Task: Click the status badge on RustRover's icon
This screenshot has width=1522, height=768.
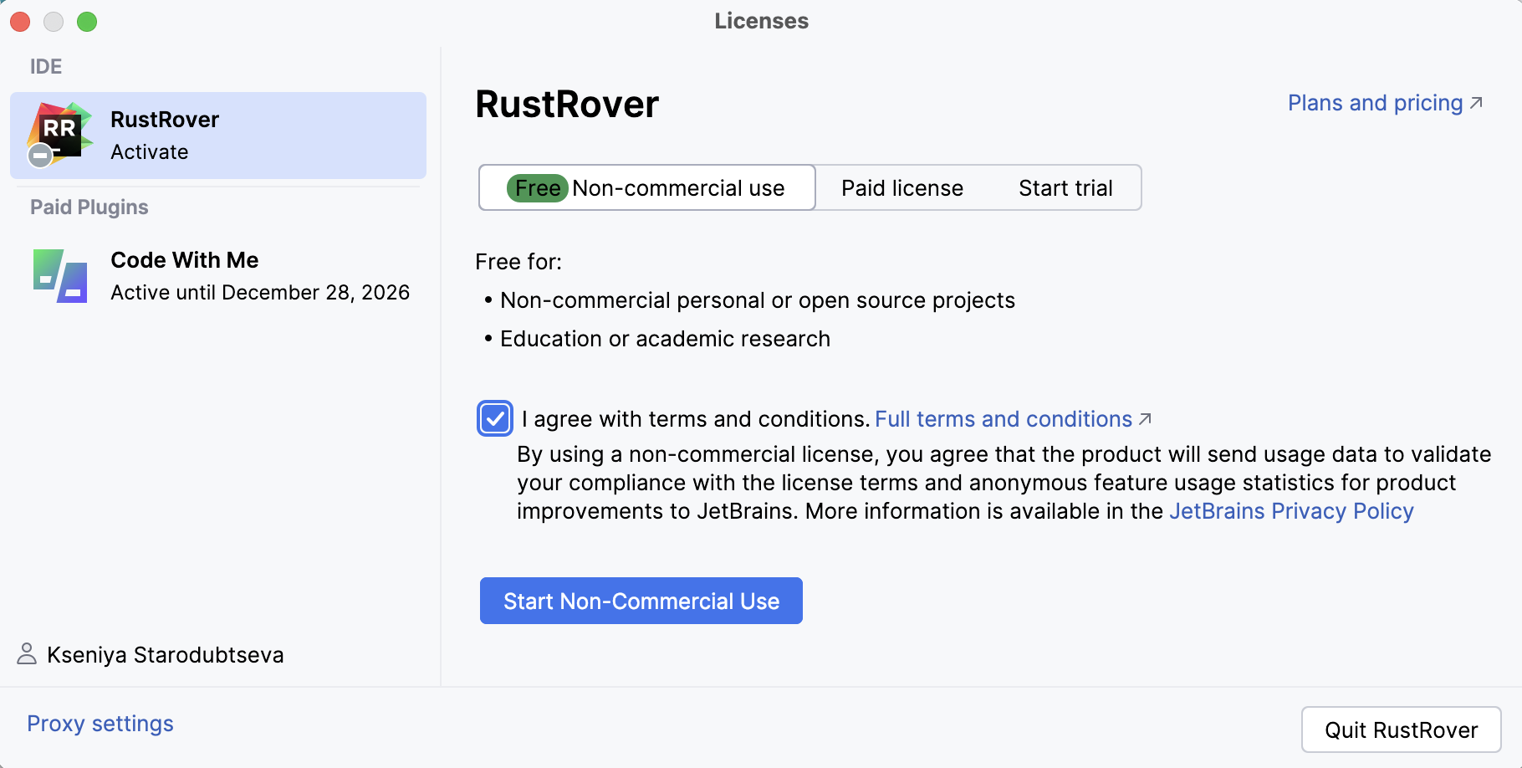Action: (38, 156)
